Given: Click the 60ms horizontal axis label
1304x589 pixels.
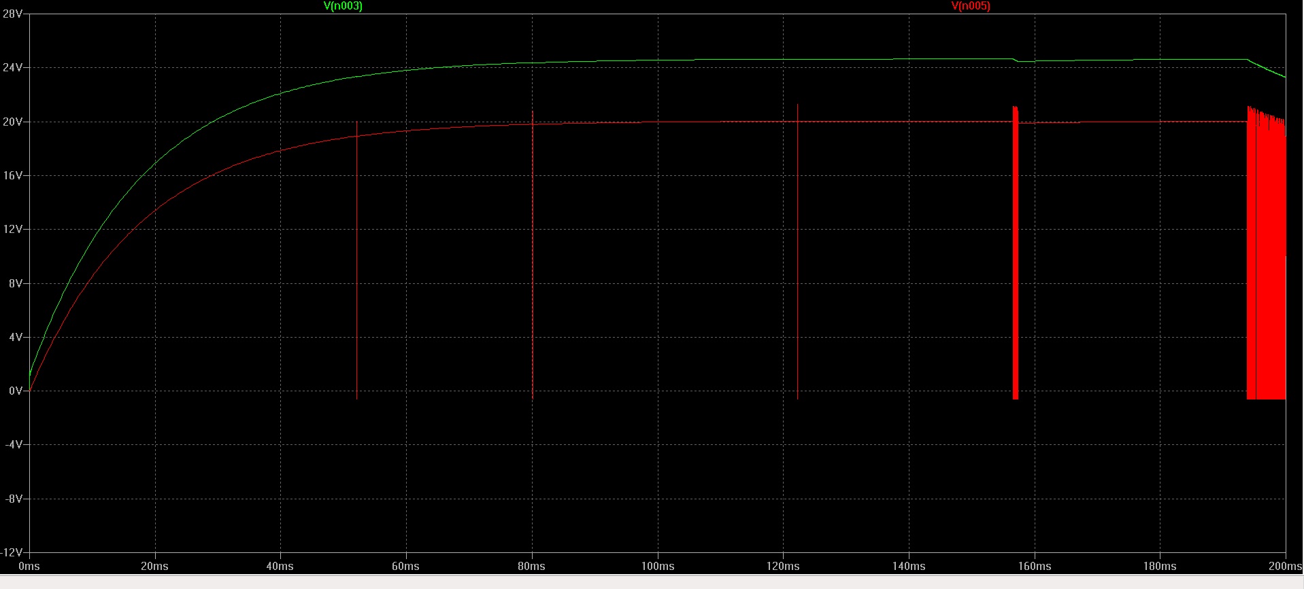Looking at the screenshot, I should [x=406, y=566].
